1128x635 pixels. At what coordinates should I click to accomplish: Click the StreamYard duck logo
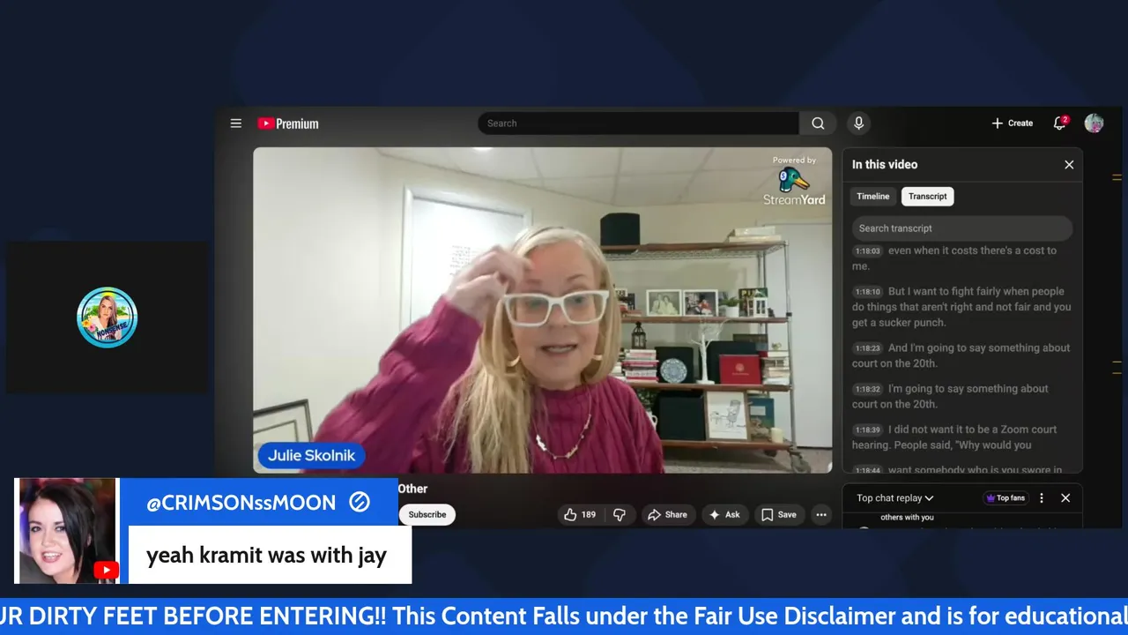click(794, 182)
